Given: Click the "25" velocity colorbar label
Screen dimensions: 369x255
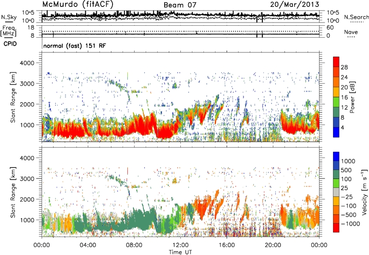Looking at the screenshot, I should pos(345,188).
